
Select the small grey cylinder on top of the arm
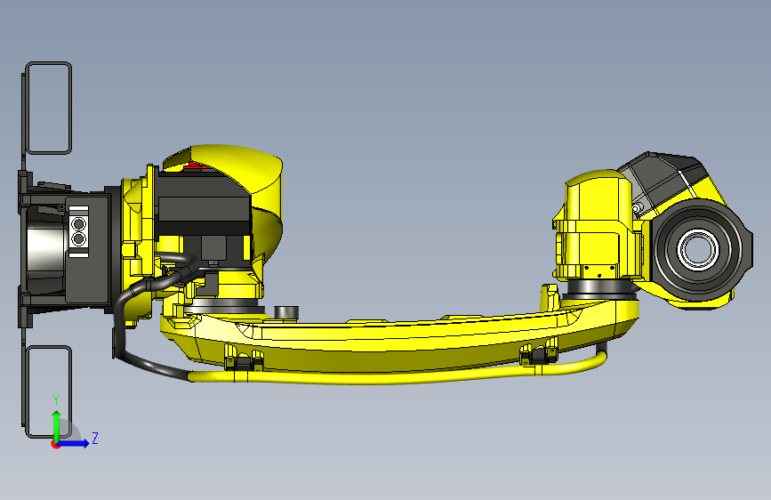(x=286, y=312)
